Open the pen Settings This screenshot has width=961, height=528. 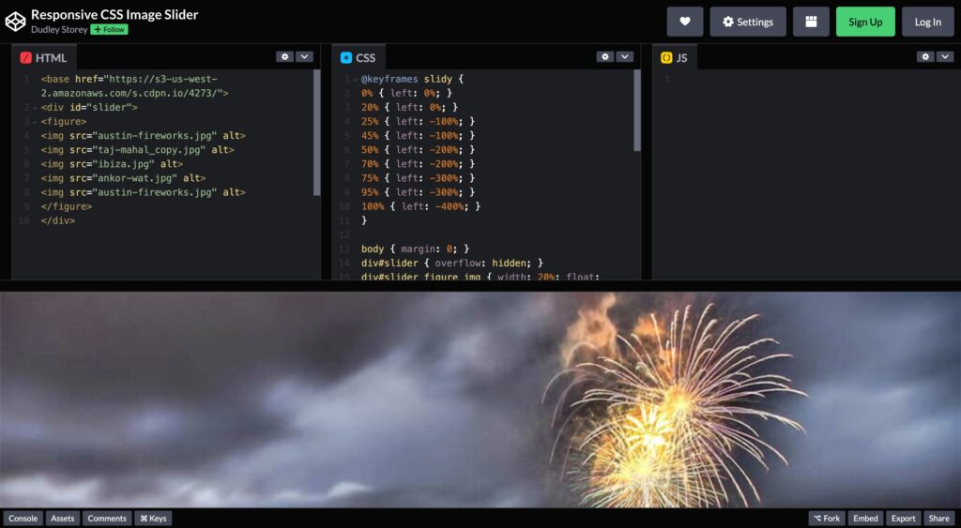click(747, 22)
